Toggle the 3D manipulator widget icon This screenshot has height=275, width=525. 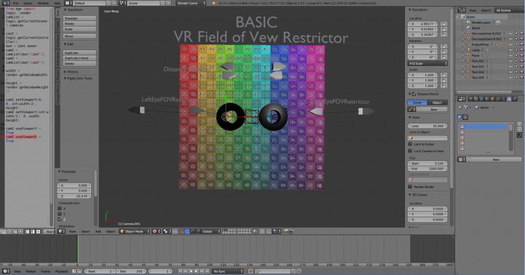click(181, 231)
